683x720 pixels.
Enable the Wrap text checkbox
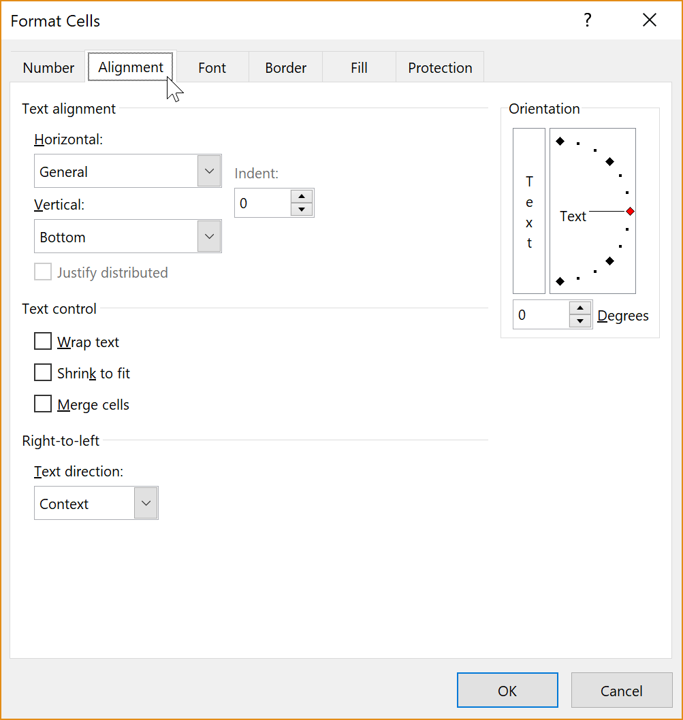click(43, 341)
